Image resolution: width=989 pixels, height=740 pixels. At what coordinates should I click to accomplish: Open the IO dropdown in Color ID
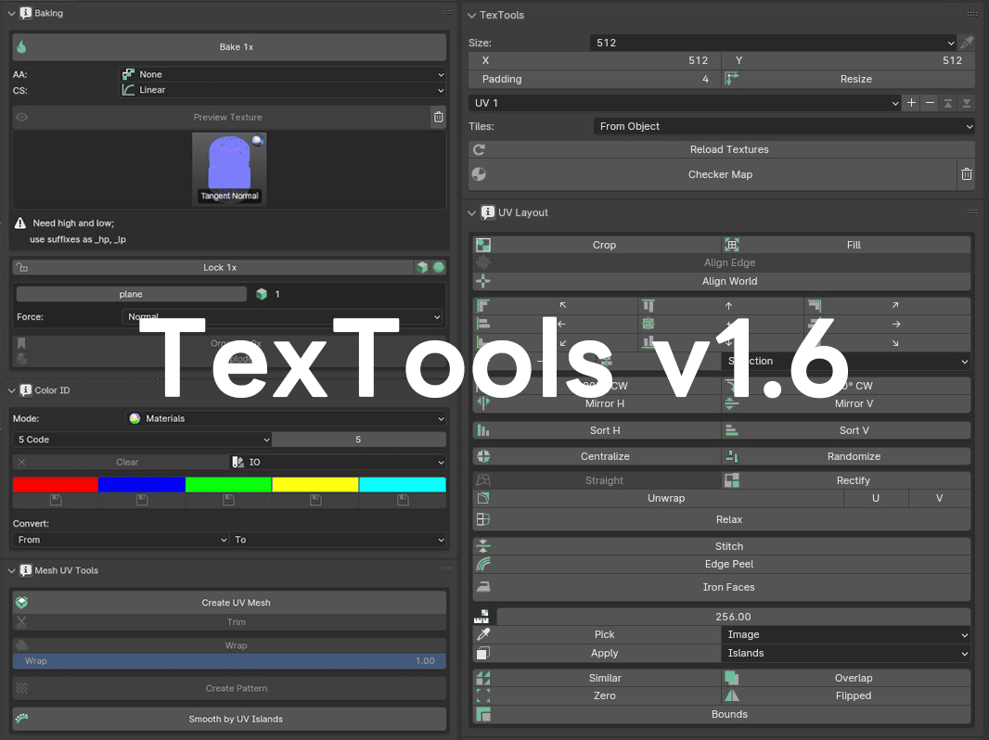(338, 462)
